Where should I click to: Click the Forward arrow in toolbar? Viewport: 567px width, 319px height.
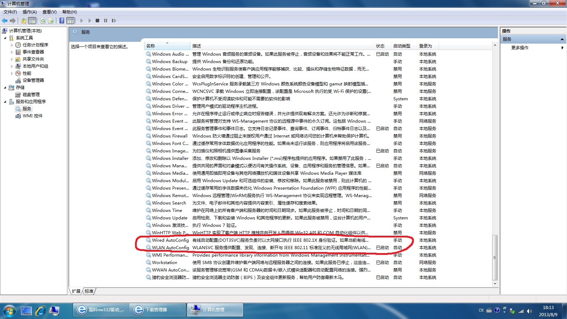(x=13, y=21)
